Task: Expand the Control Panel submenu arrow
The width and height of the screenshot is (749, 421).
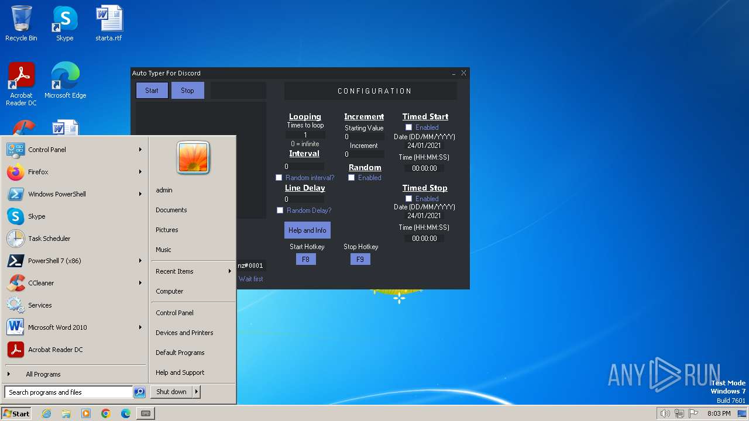Action: (140, 150)
